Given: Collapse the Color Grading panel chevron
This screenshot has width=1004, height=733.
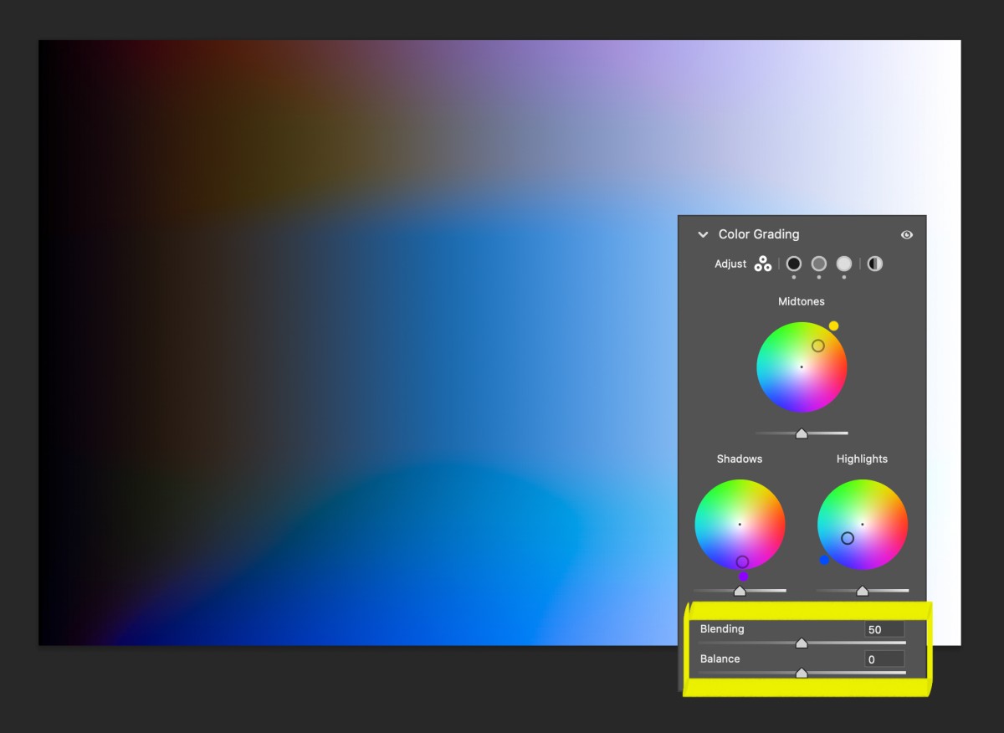Looking at the screenshot, I should (702, 235).
